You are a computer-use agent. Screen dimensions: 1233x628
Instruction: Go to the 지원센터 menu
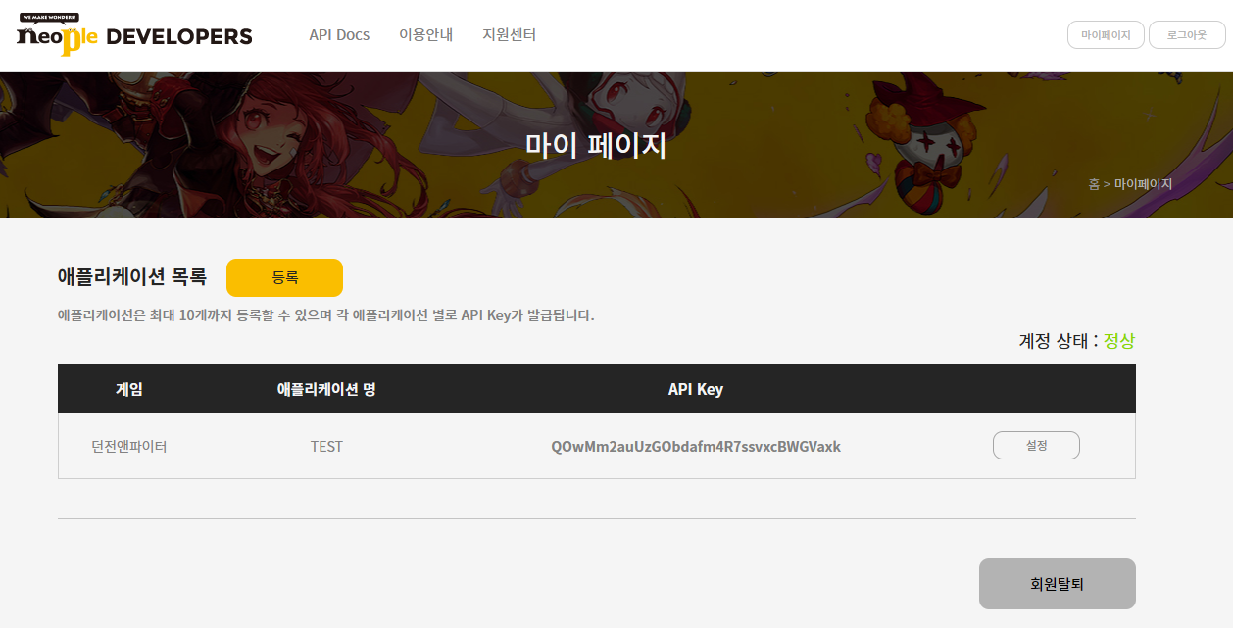click(x=510, y=35)
